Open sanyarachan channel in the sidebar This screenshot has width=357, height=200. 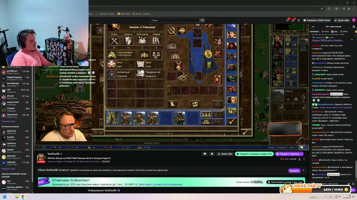click(16, 103)
